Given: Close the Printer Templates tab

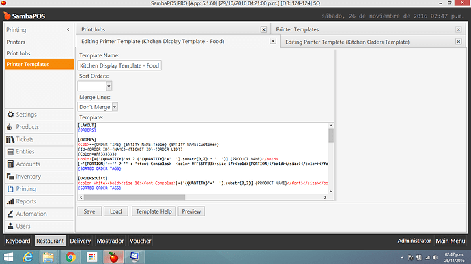Looking at the screenshot, I should pyautogui.click(x=459, y=29).
